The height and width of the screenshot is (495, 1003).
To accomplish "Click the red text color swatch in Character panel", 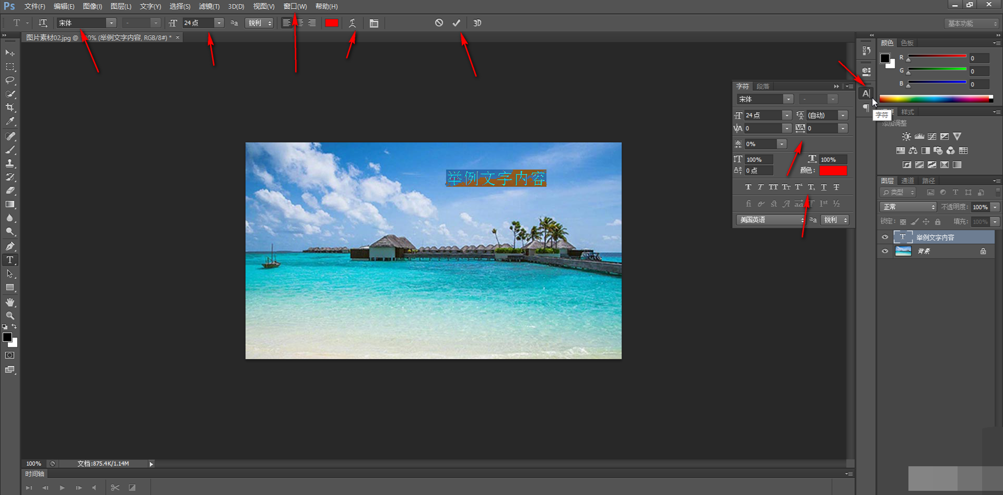I will coord(833,171).
